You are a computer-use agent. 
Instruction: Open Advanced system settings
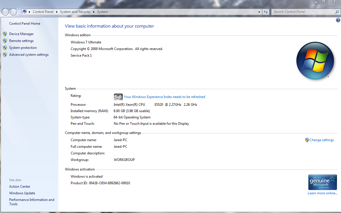pos(29,55)
